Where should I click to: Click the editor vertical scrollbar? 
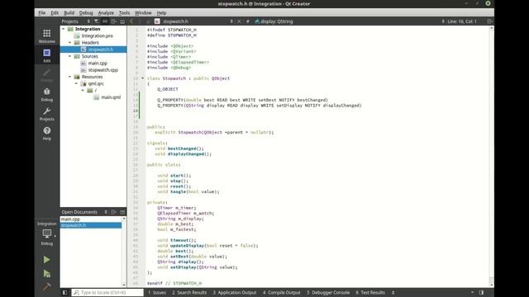(492, 157)
